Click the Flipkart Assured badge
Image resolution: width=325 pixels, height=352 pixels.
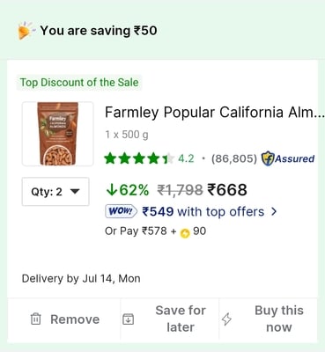[288, 158]
